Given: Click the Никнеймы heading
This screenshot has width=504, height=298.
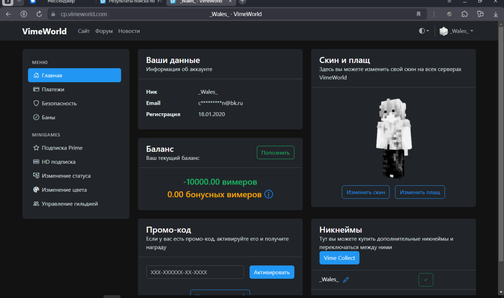Looking at the screenshot, I should pyautogui.click(x=341, y=230).
